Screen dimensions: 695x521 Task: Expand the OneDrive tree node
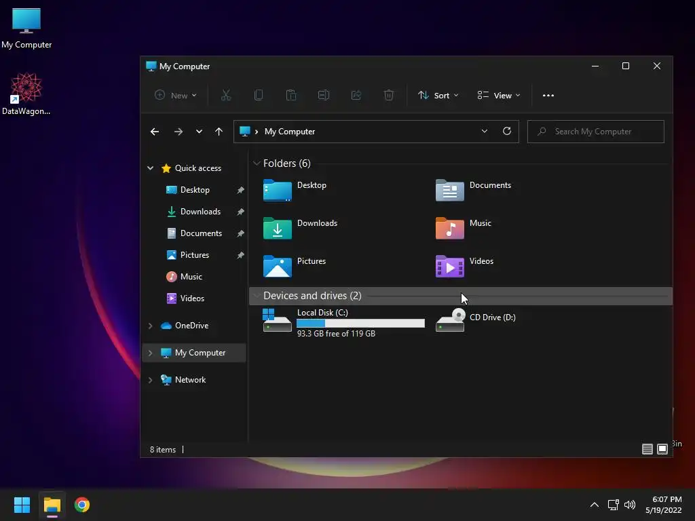click(150, 326)
